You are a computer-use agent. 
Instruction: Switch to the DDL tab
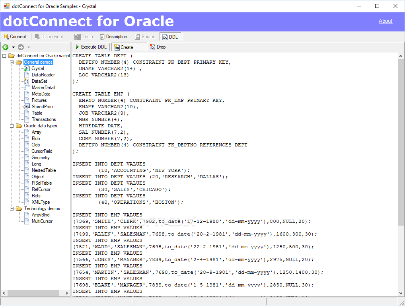tap(170, 37)
